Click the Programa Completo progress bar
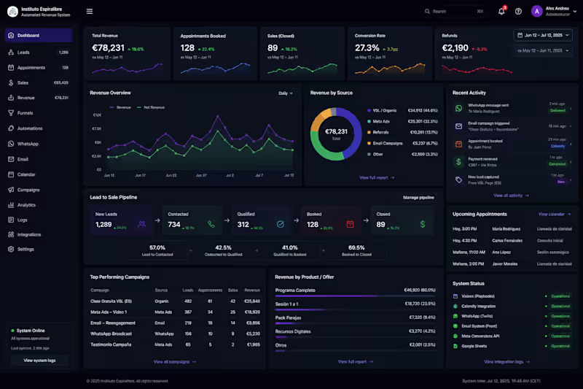This screenshot has width=583, height=389. pos(355,296)
